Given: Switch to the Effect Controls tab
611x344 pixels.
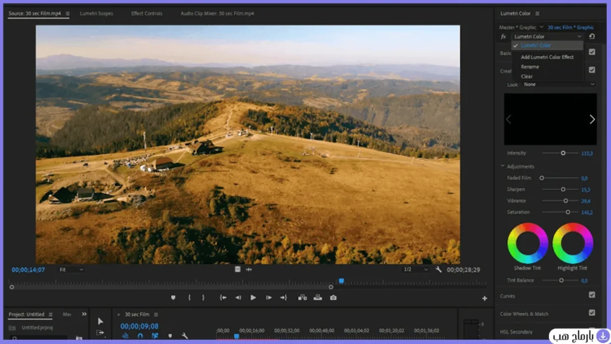Looking at the screenshot, I should click(147, 13).
